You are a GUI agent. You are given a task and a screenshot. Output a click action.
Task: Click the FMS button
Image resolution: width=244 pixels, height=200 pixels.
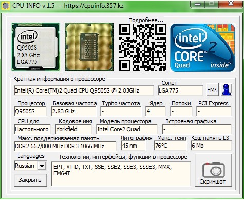(212, 90)
